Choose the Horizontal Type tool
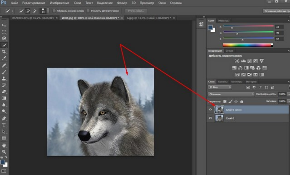 coord(4,125)
